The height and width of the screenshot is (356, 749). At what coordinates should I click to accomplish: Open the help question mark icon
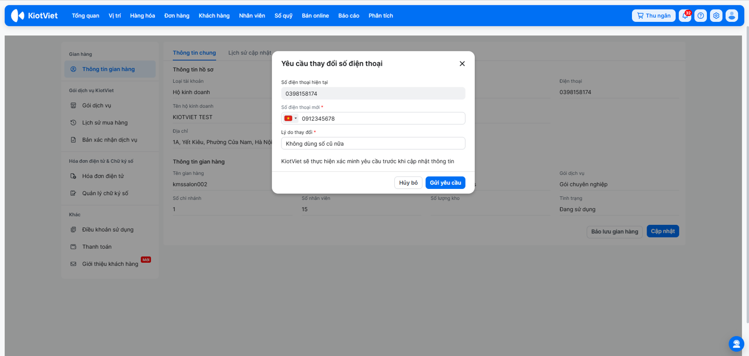coord(701,16)
